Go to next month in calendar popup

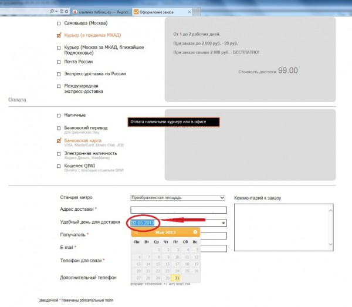point(195,232)
